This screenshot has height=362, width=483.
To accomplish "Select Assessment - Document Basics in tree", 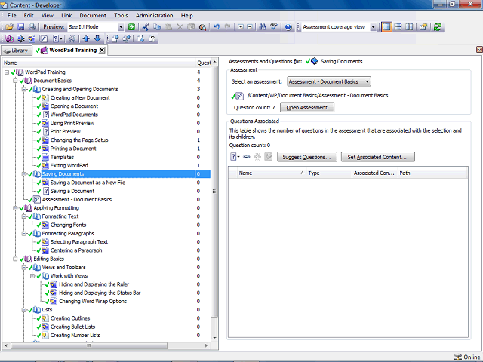I will point(77,199).
